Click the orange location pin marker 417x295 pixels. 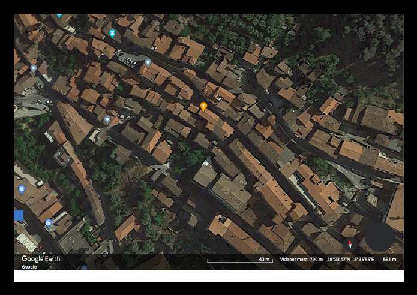203,106
